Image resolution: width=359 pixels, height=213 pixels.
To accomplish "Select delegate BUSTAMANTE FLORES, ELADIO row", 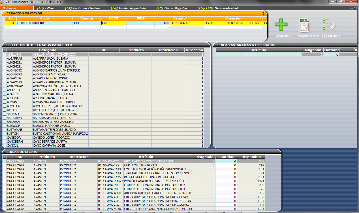I will [60, 130].
